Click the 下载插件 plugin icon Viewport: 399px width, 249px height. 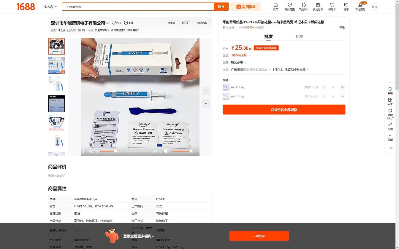[x=304, y=5]
